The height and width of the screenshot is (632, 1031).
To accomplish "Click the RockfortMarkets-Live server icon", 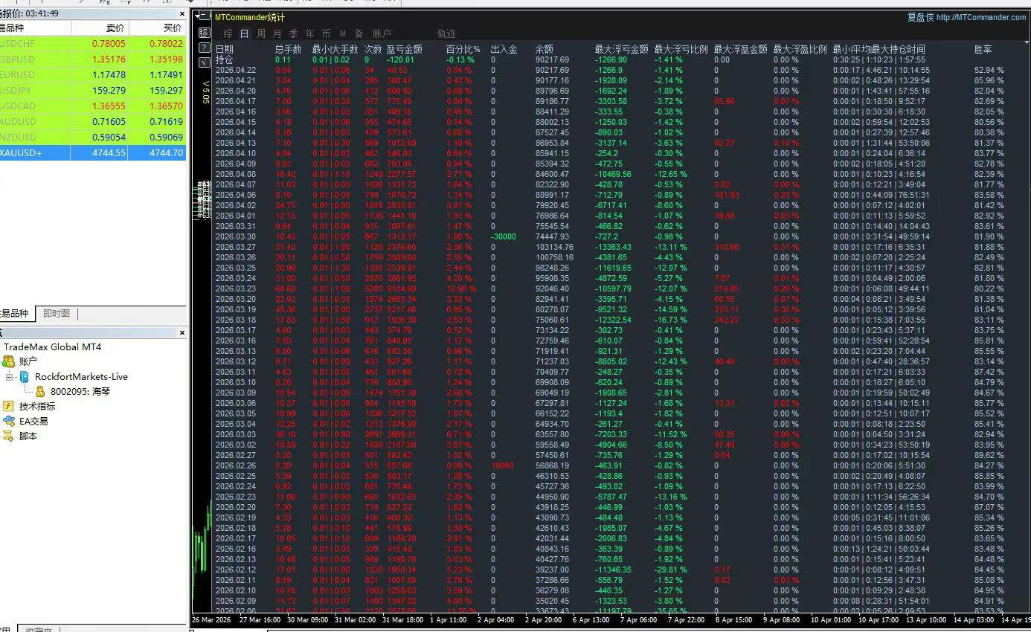I will 25,377.
